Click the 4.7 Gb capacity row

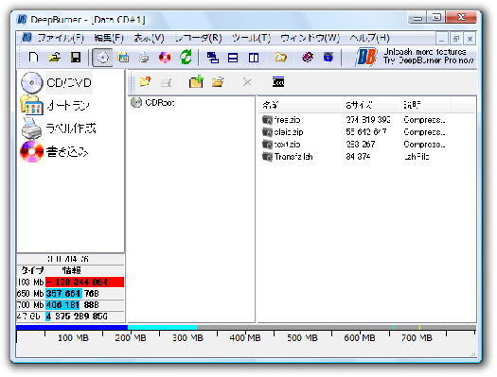point(70,317)
